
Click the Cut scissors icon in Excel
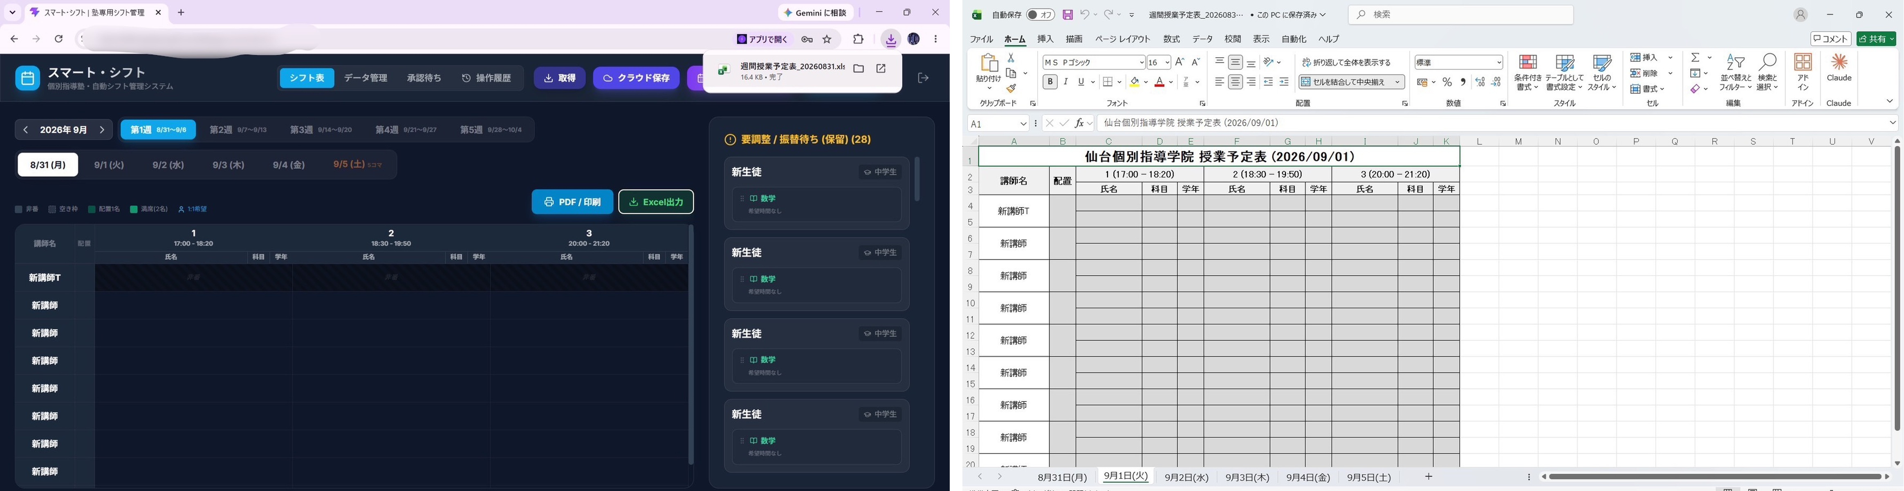click(1010, 58)
